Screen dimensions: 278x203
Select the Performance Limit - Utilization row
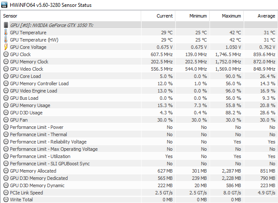coord(139,156)
